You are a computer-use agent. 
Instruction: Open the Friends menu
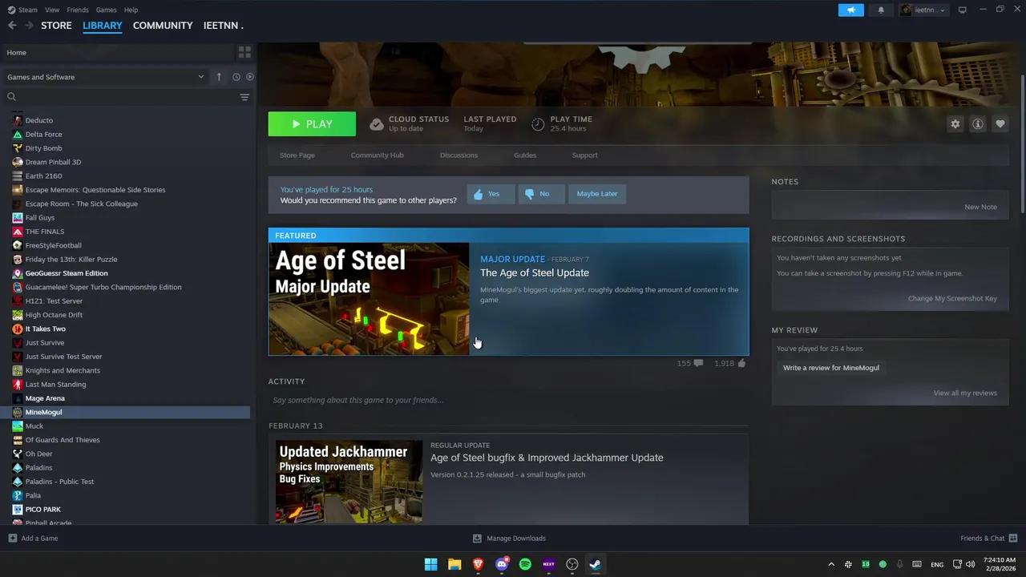78,10
